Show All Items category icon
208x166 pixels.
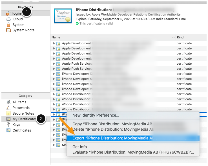point(8,102)
